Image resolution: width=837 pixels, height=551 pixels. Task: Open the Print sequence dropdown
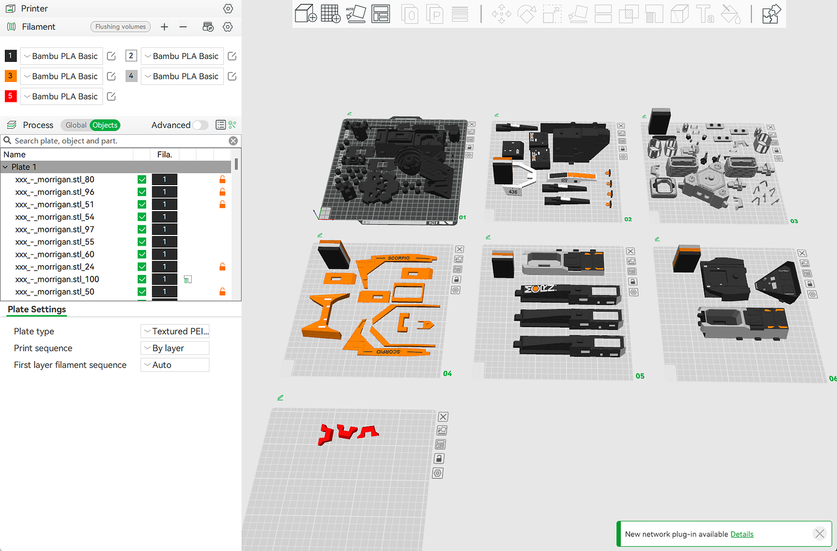tap(175, 348)
